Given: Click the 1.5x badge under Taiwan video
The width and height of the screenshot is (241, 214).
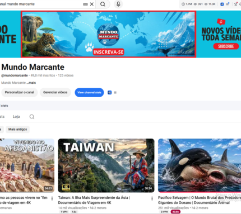Looking at the screenshot, I should tap(74, 212).
